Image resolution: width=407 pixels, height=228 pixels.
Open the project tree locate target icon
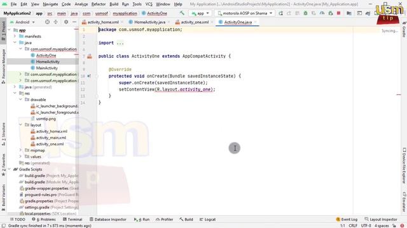47,22
